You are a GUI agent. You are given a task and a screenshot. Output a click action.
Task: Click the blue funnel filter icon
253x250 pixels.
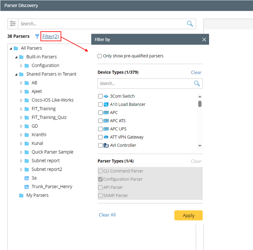(37, 37)
